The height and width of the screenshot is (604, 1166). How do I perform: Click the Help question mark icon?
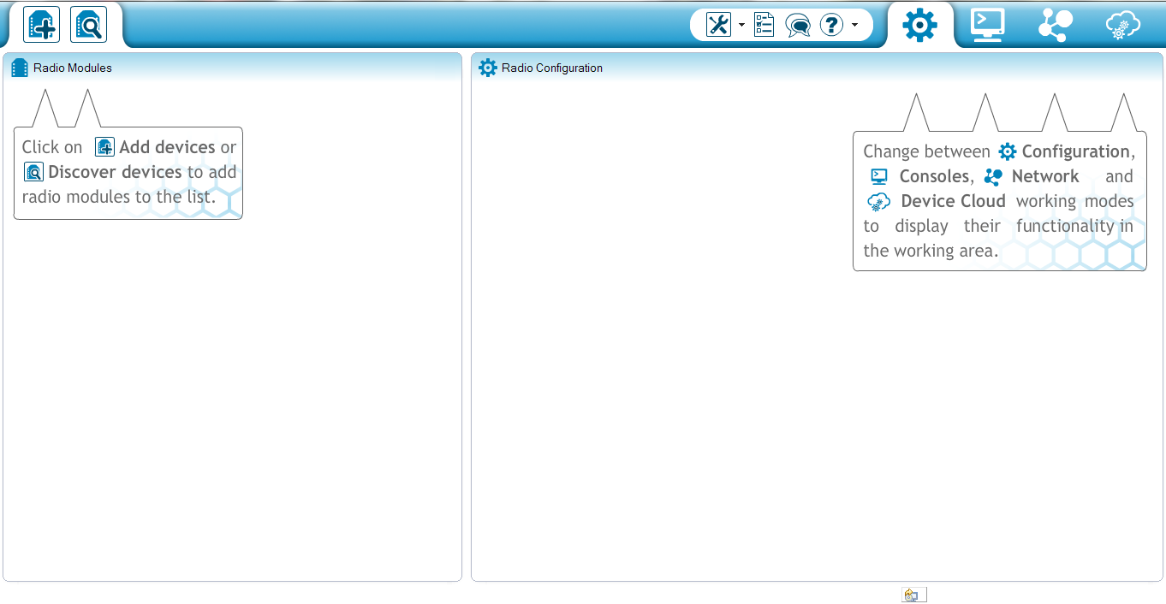coord(831,25)
